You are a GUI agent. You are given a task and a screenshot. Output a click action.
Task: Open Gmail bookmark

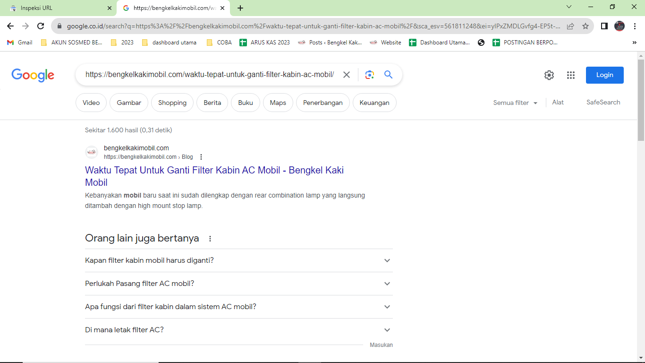(x=20, y=43)
